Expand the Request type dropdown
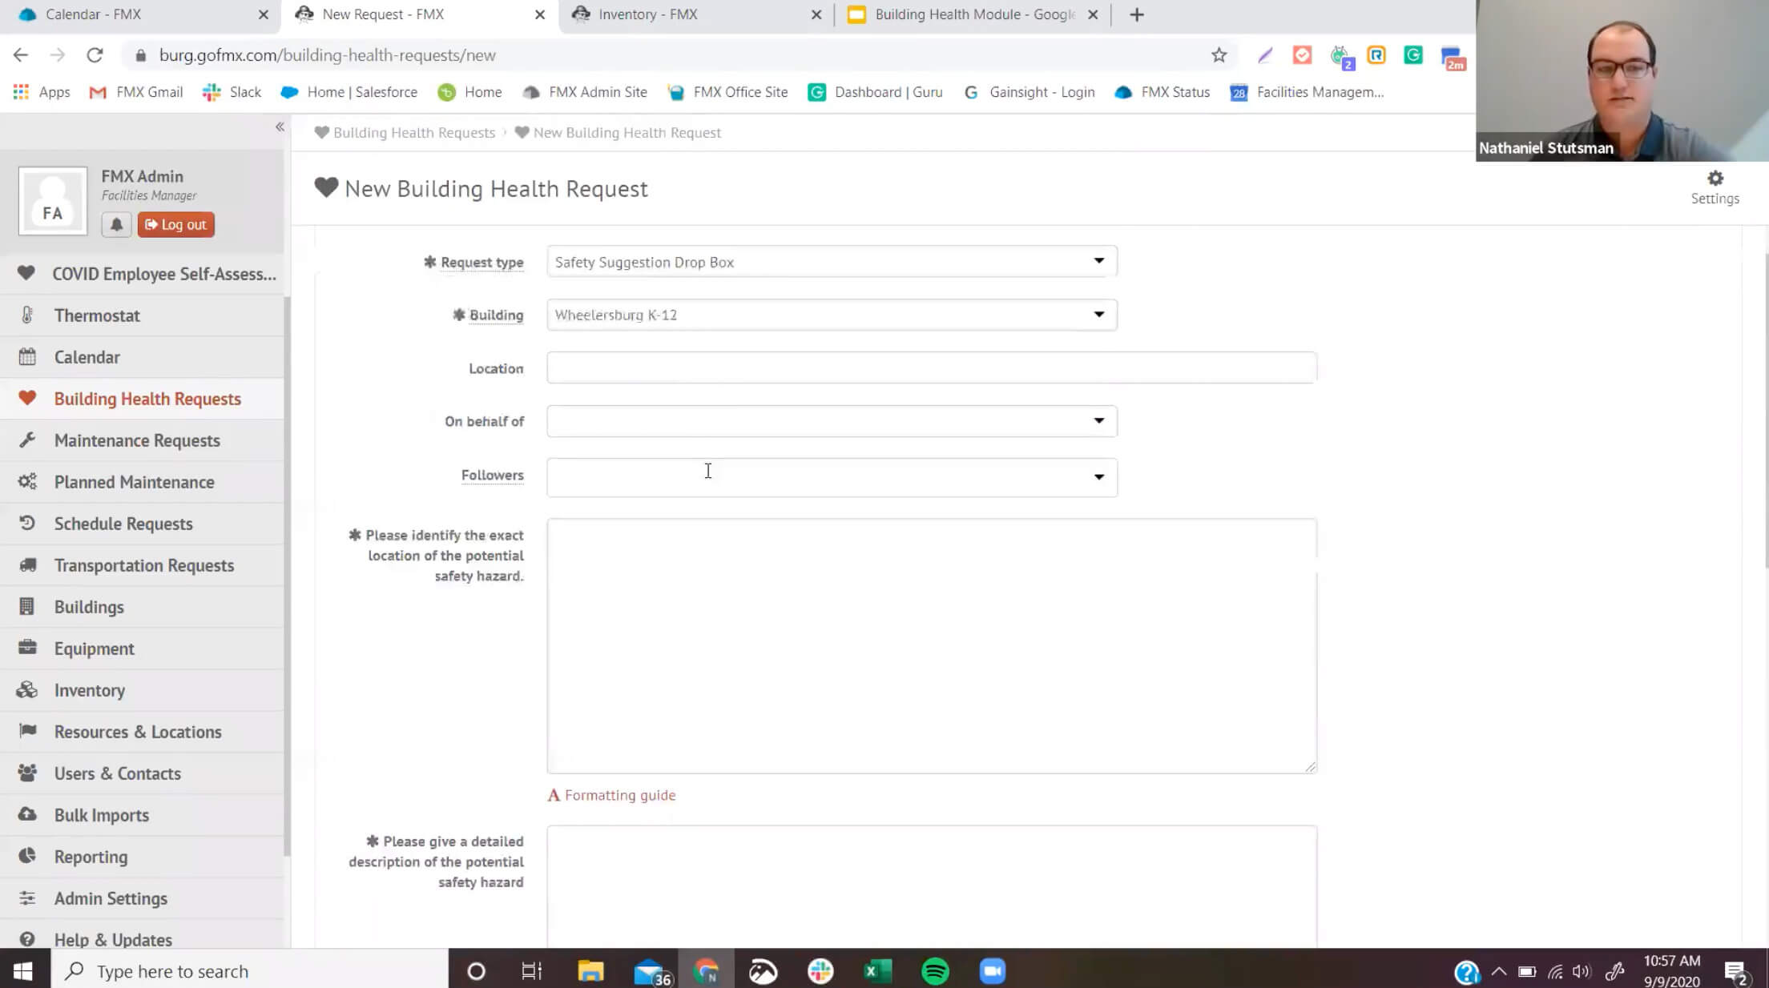The height and width of the screenshot is (988, 1769). point(1098,261)
